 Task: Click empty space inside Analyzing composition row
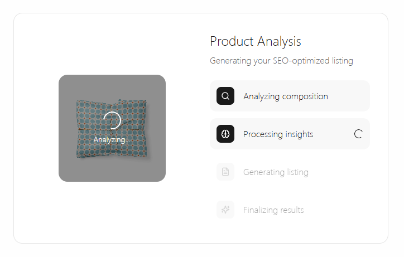(349, 96)
